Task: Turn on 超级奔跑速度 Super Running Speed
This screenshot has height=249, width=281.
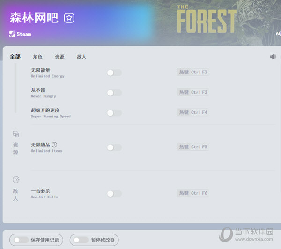Action: click(x=114, y=113)
